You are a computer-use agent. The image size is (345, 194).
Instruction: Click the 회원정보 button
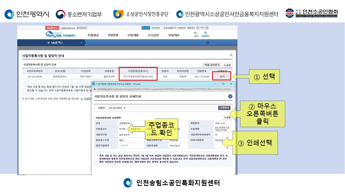point(82,28)
